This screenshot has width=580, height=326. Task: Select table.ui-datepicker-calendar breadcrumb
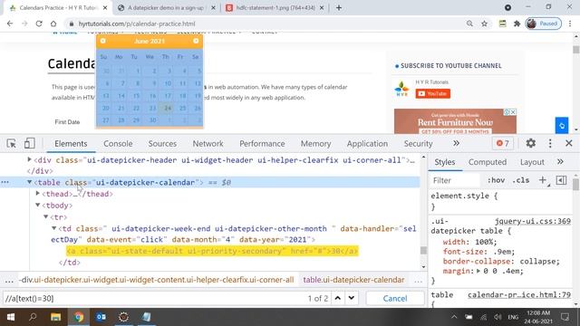click(x=353, y=280)
